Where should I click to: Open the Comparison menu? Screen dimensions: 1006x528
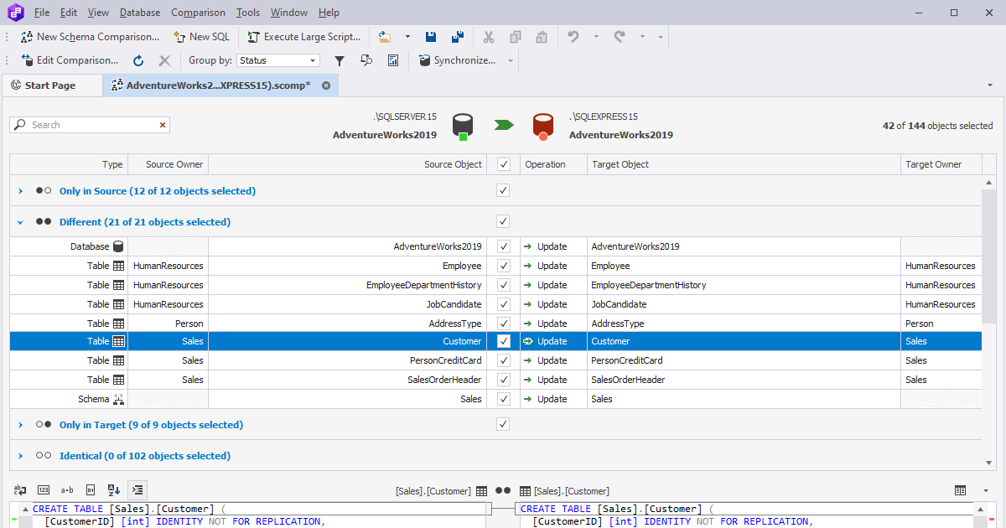(198, 12)
